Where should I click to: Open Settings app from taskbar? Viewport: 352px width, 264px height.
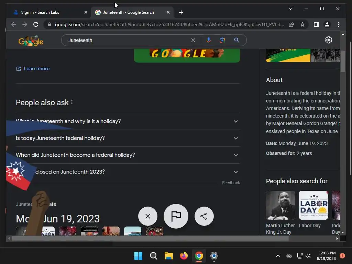pyautogui.click(x=214, y=256)
